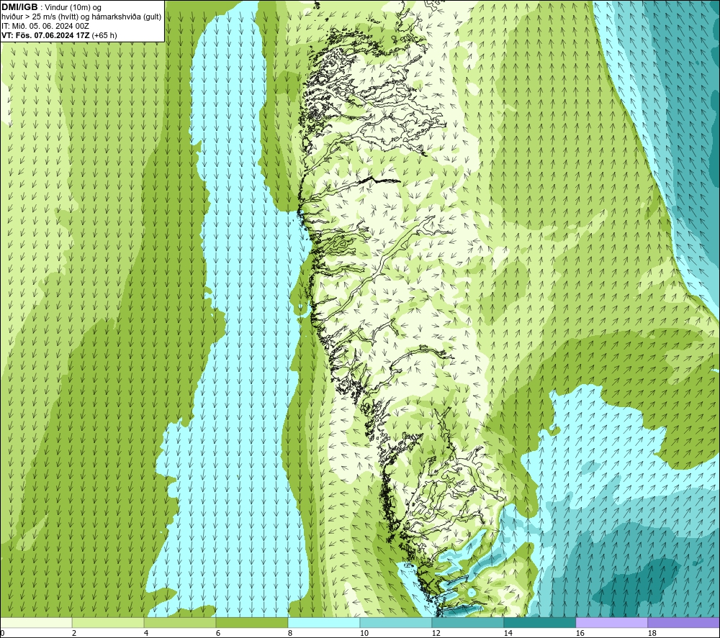720x638 pixels.
Task: Click the legend label "12"
Action: (x=436, y=633)
